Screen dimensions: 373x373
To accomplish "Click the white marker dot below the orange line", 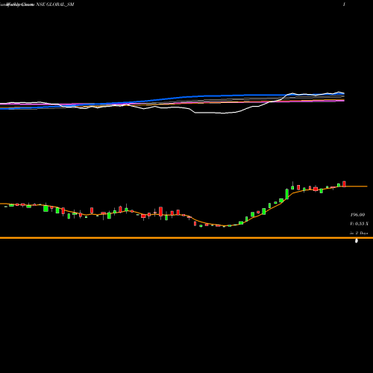I will pyautogui.click(x=357, y=241).
